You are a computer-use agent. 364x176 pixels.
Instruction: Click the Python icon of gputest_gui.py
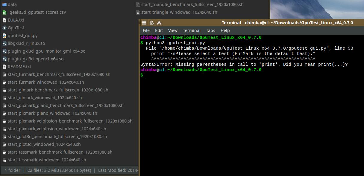pyautogui.click(x=4, y=36)
